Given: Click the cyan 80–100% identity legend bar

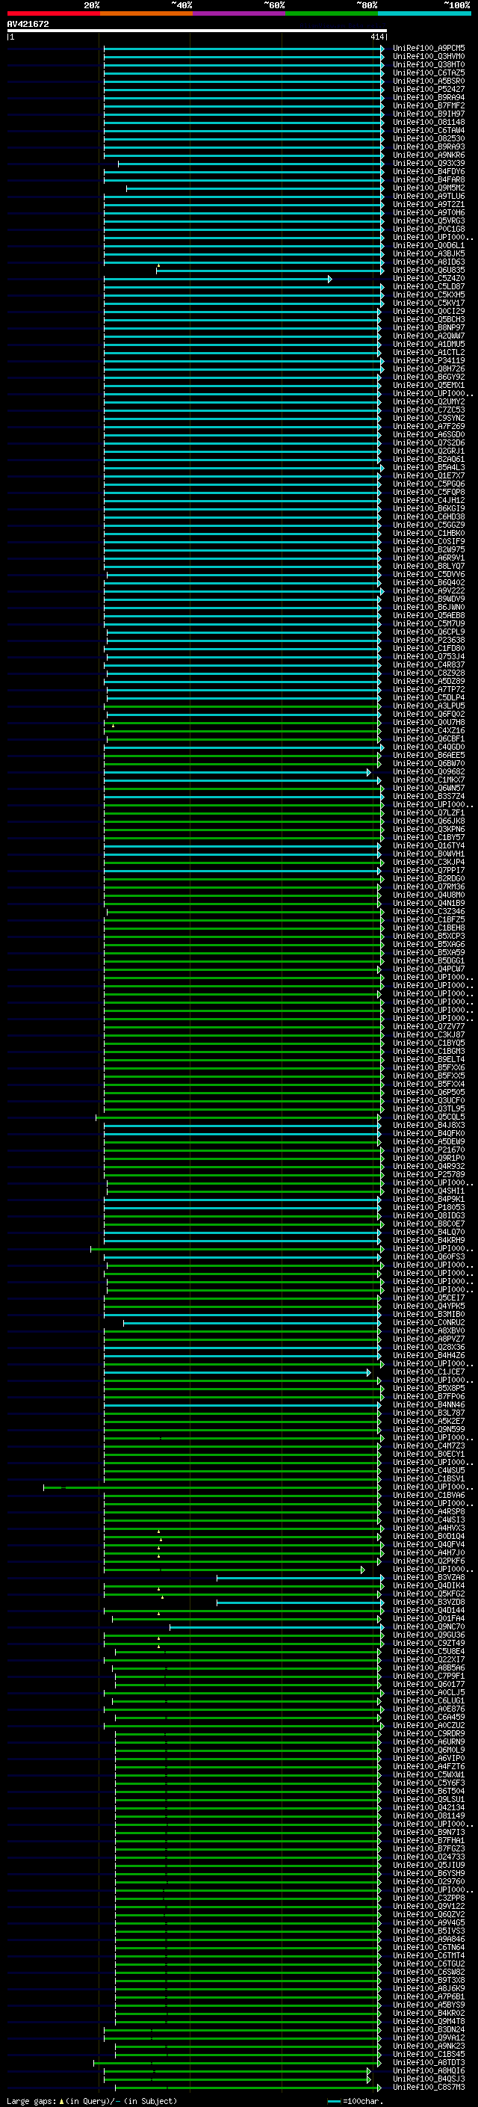Looking at the screenshot, I should click(x=424, y=13).
